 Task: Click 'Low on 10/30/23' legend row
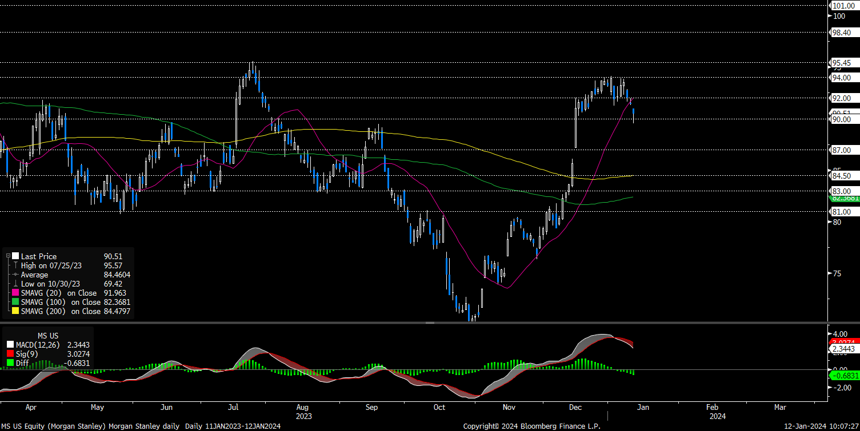point(71,284)
